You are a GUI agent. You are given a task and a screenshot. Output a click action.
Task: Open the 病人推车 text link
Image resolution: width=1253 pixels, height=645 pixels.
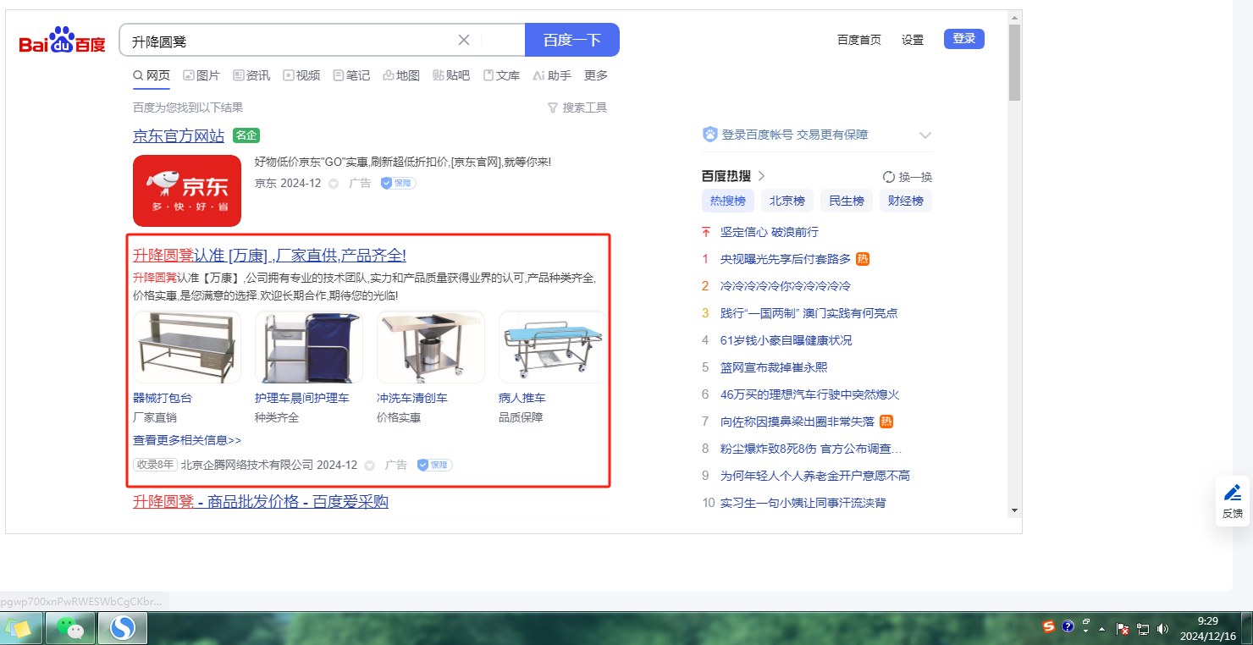(x=522, y=398)
